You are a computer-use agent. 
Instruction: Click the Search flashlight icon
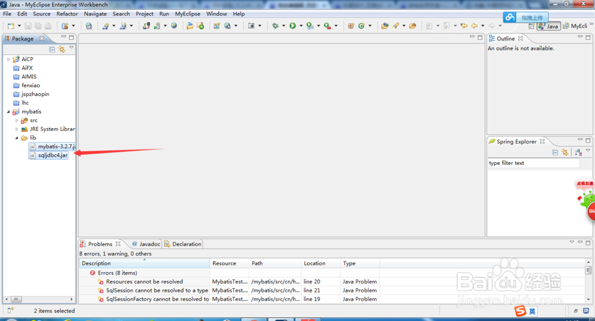pyautogui.click(x=396, y=26)
